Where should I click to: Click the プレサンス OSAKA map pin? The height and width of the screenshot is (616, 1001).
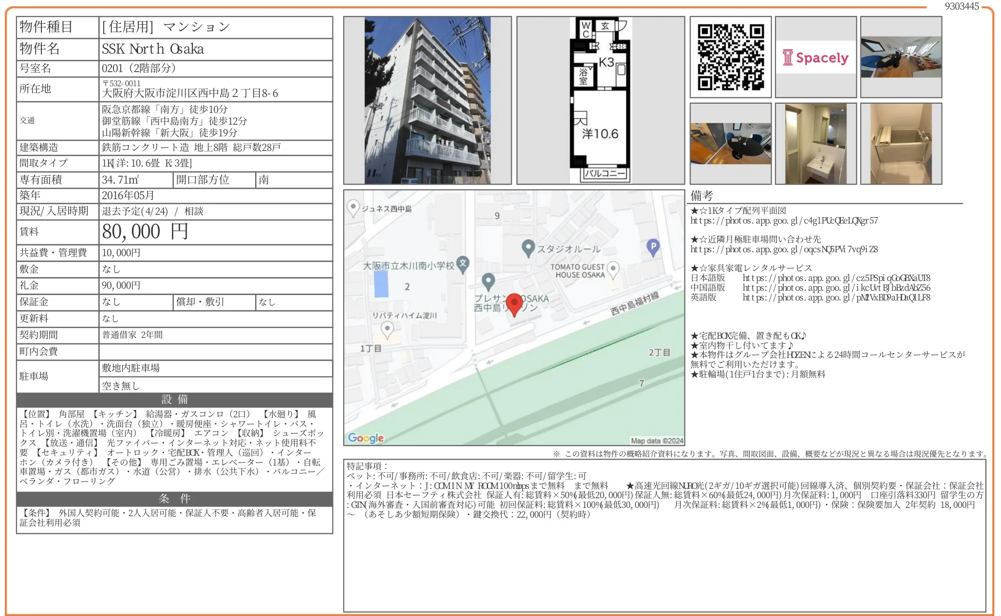[488, 280]
